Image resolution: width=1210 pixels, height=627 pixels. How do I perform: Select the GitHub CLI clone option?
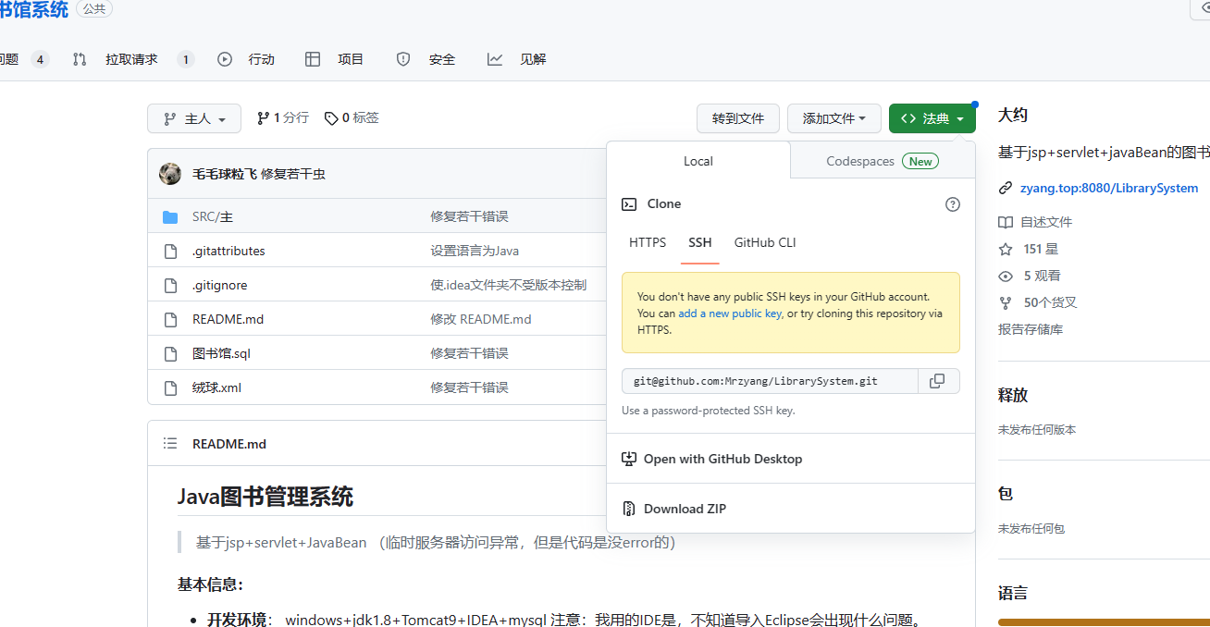pyautogui.click(x=765, y=243)
